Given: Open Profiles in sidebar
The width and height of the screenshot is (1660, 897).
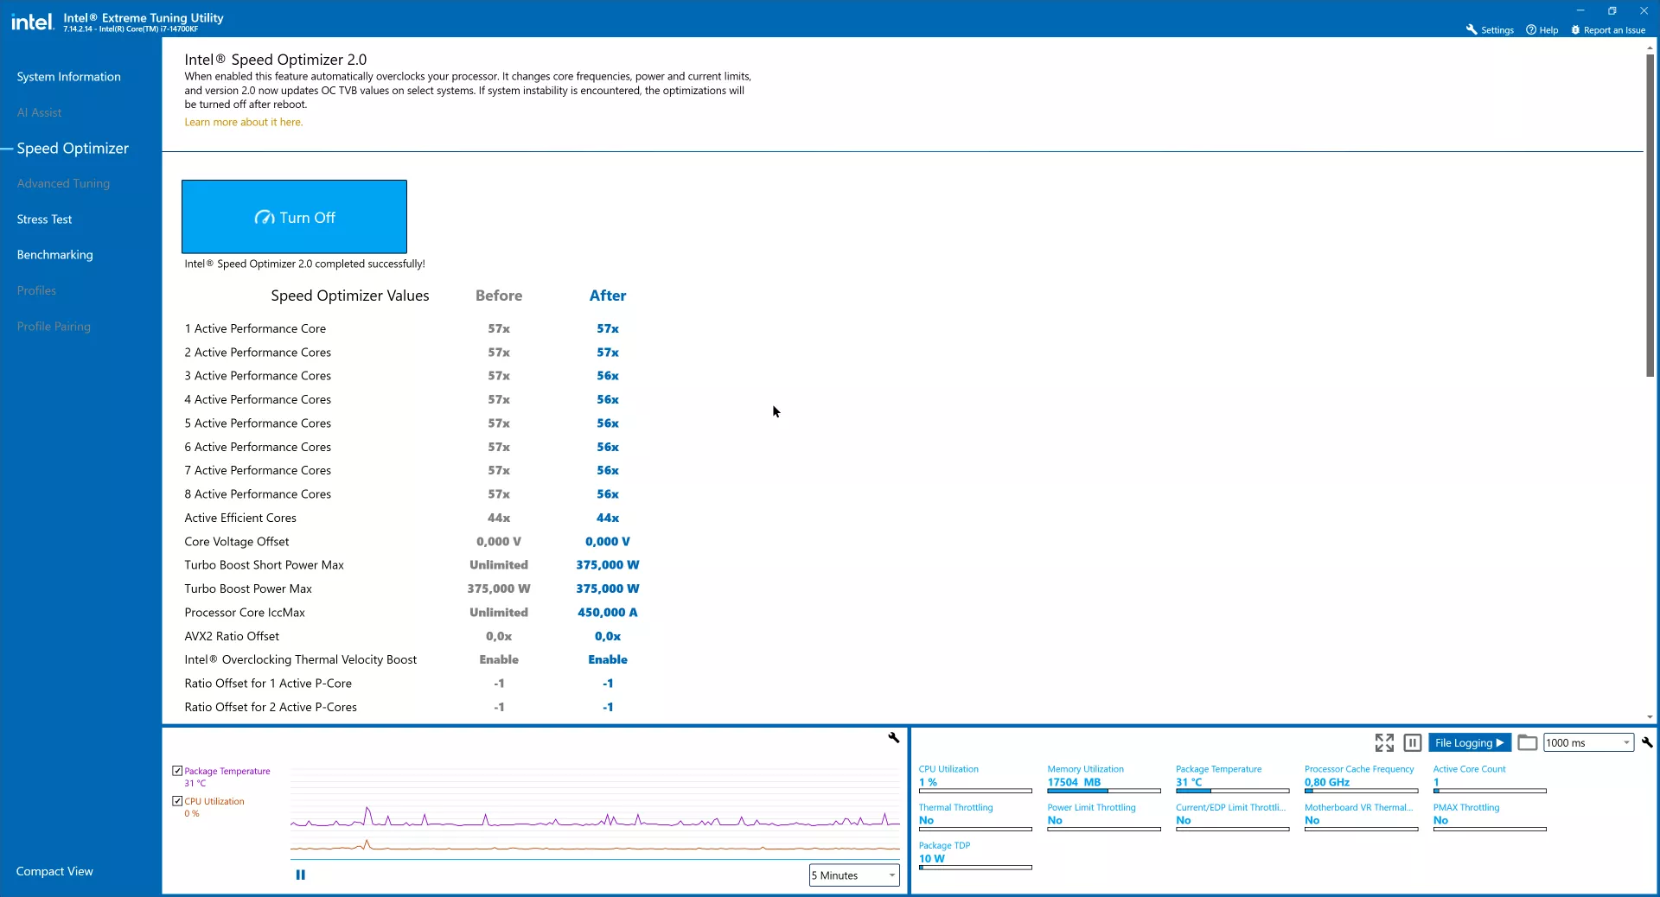Looking at the screenshot, I should (x=36, y=290).
